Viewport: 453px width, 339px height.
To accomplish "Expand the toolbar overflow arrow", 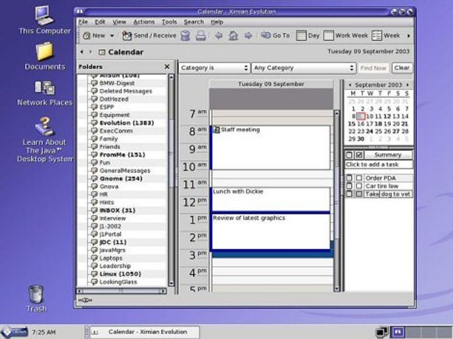I will (x=409, y=35).
